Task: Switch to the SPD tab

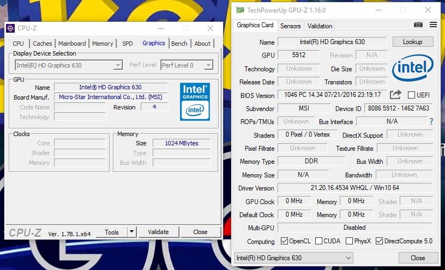Action: [x=128, y=44]
